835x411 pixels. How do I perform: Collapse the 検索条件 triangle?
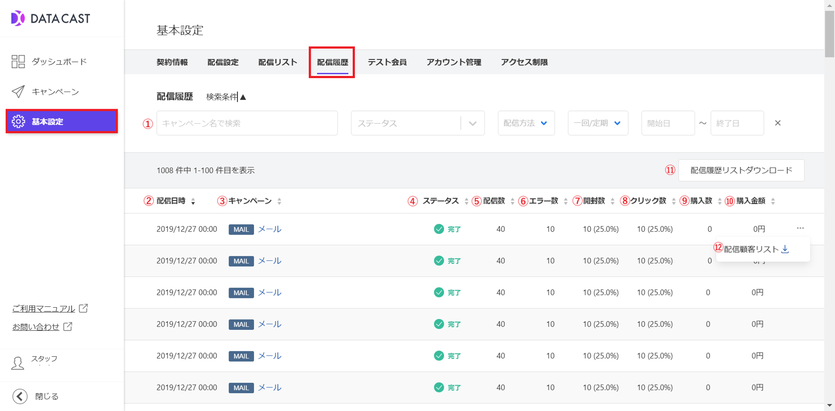coord(243,97)
